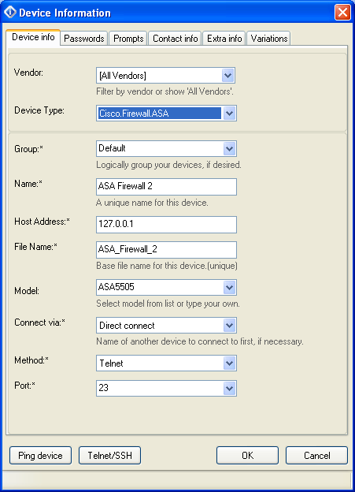The width and height of the screenshot is (355, 492).
Task: Expand the Device Type dropdown list
Action: tap(229, 114)
